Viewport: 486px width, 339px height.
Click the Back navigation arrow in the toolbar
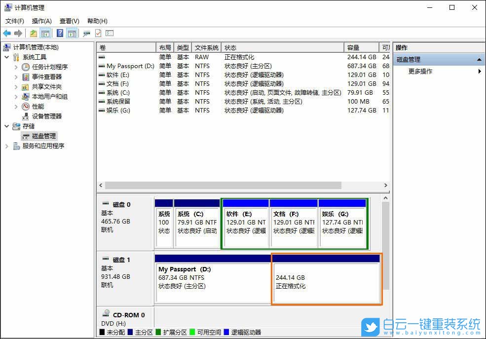(x=7, y=33)
